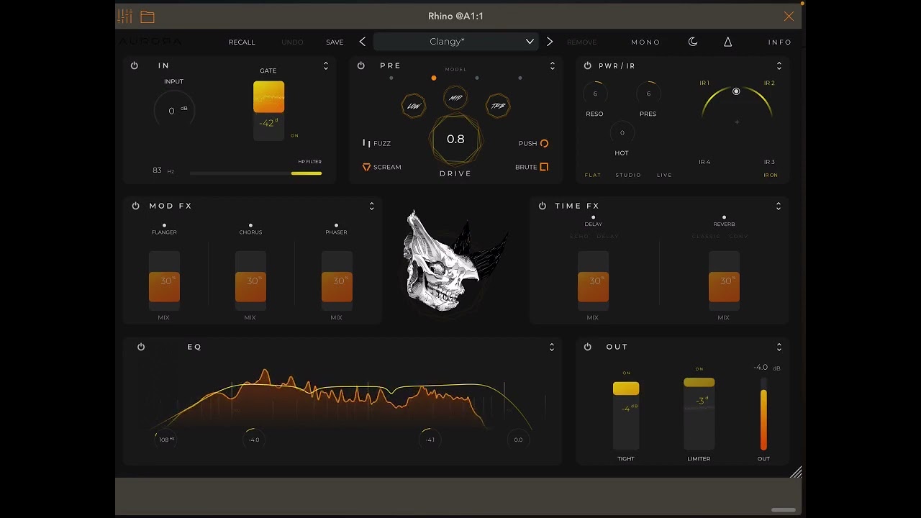Expand the OUT section menu arrows
The height and width of the screenshot is (518, 921).
pos(779,347)
